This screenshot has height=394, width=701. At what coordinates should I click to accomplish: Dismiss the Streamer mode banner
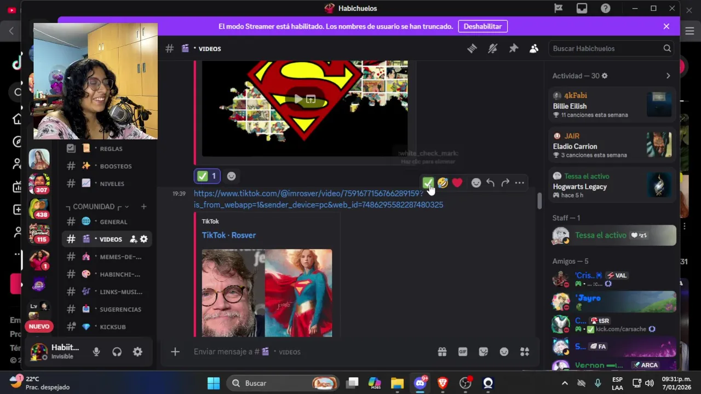tap(666, 26)
